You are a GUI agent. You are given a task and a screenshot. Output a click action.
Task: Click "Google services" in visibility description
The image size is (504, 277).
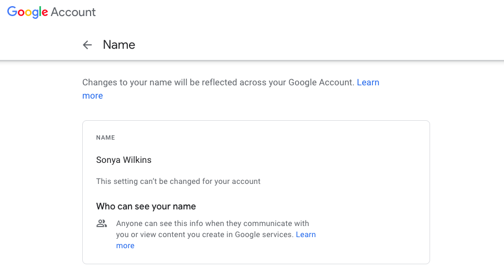[x=265, y=235]
